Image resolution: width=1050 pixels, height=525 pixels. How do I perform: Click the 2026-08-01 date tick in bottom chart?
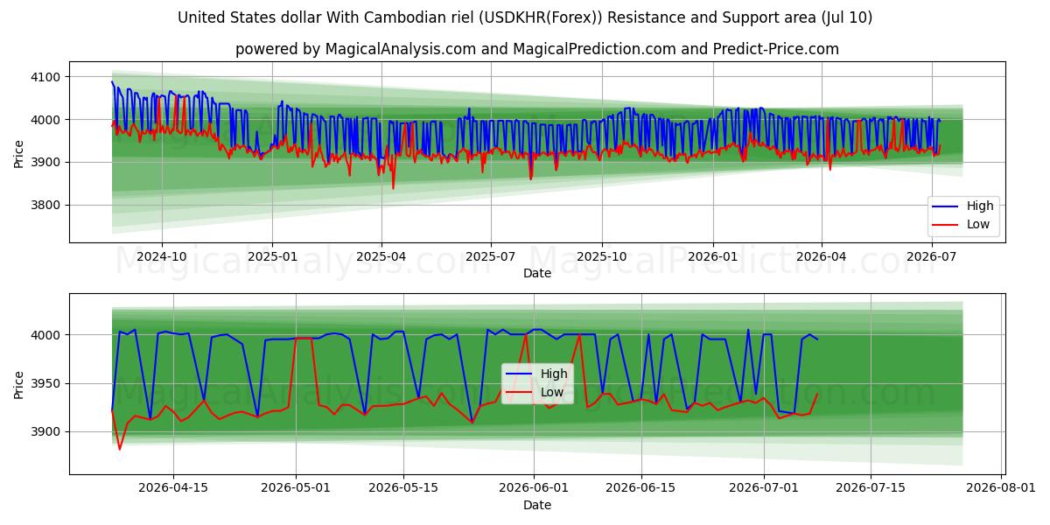(1002, 488)
